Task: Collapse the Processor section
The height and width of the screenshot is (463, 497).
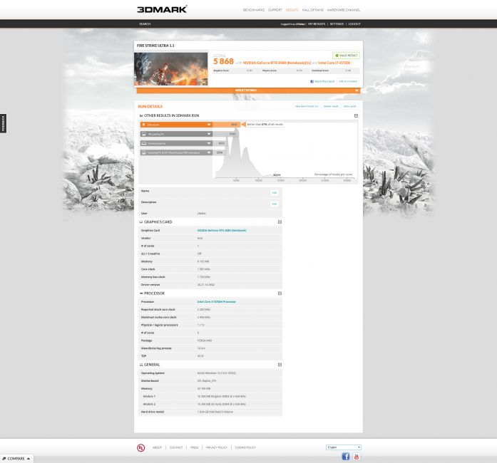Action: [x=280, y=293]
